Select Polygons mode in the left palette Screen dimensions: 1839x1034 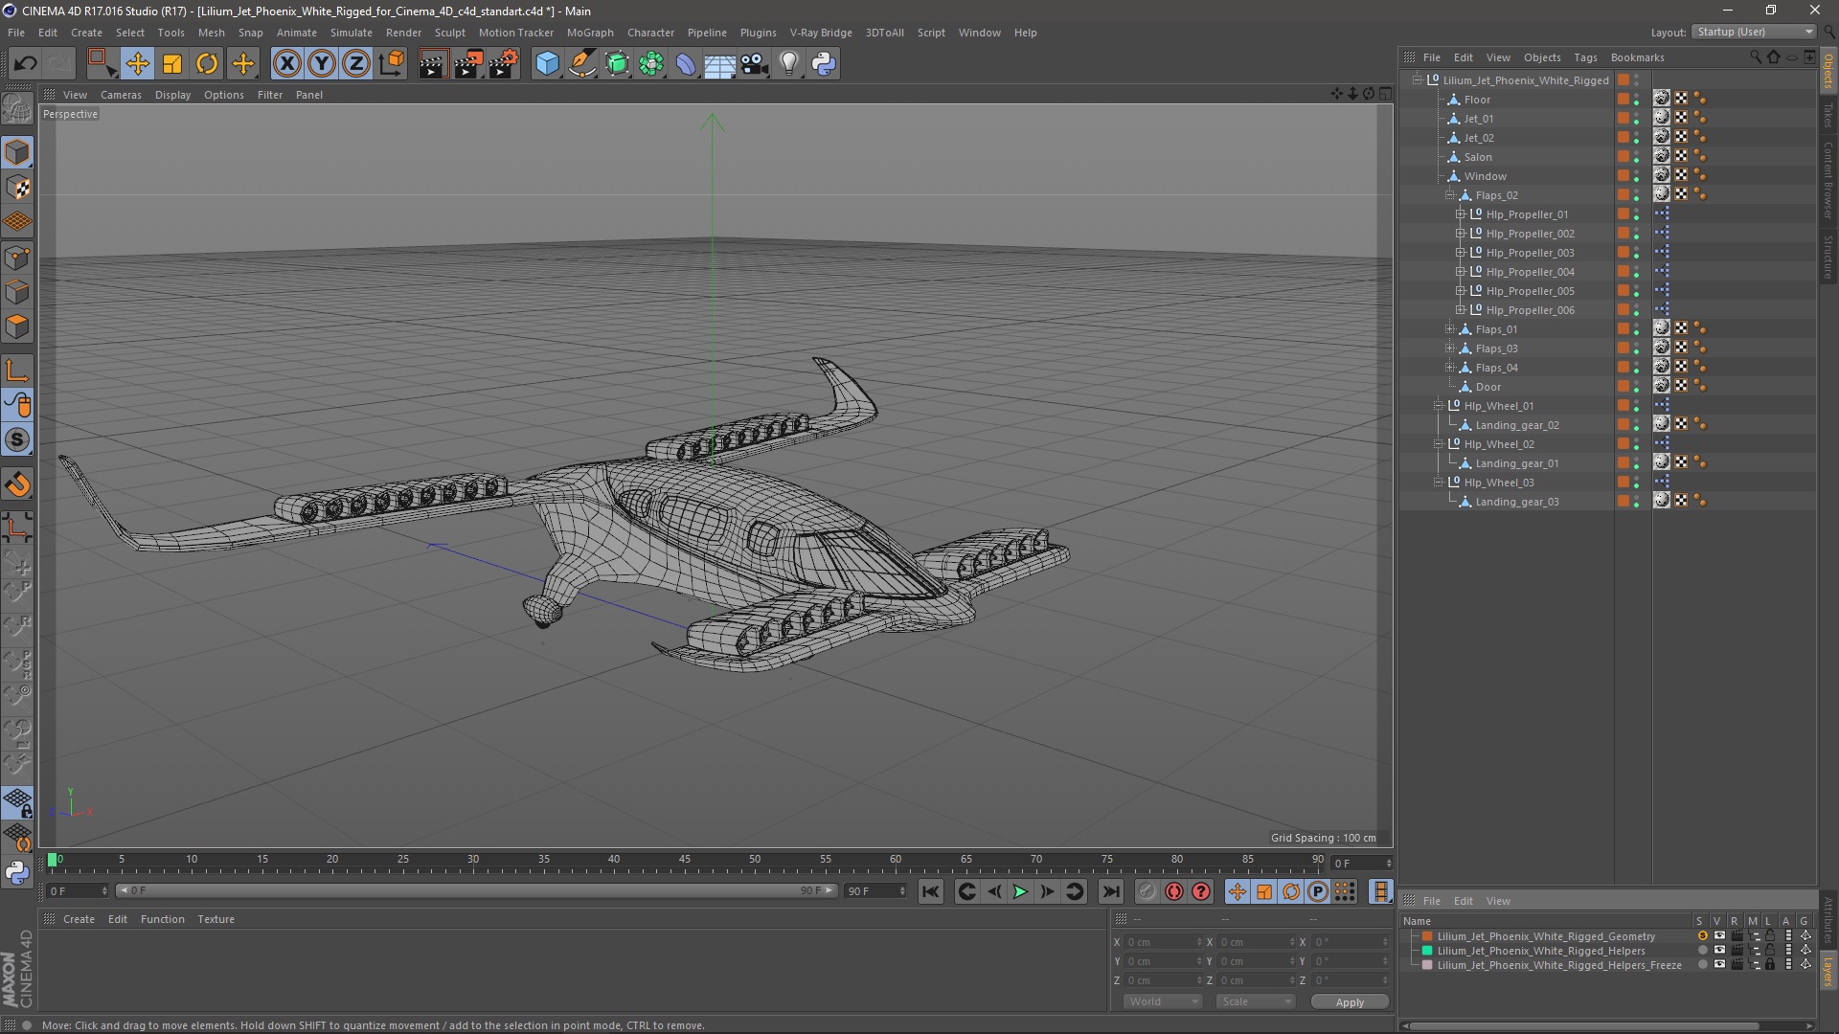pyautogui.click(x=17, y=326)
